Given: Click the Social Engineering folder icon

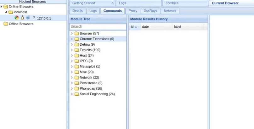Looking at the screenshot, I should [76, 94].
